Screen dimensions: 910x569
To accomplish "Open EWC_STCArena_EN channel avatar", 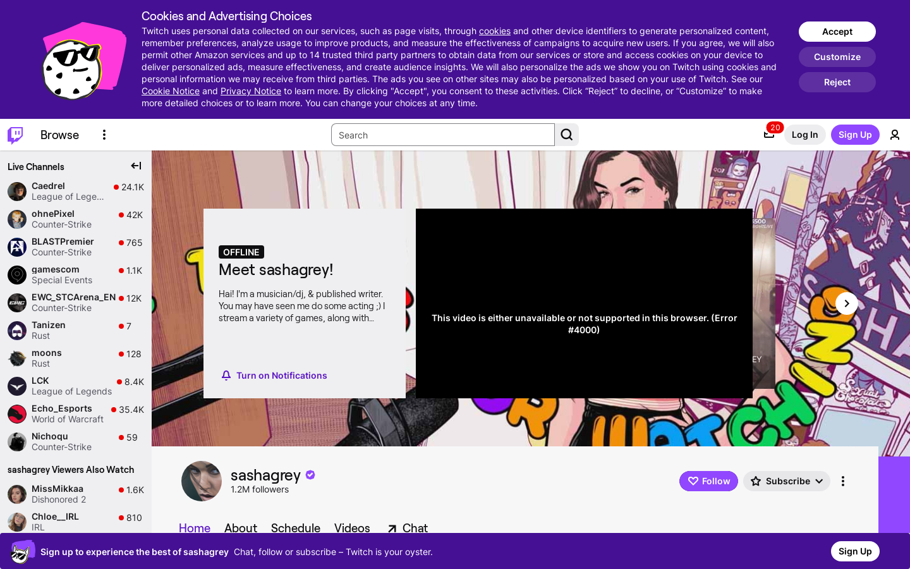I will tap(17, 302).
